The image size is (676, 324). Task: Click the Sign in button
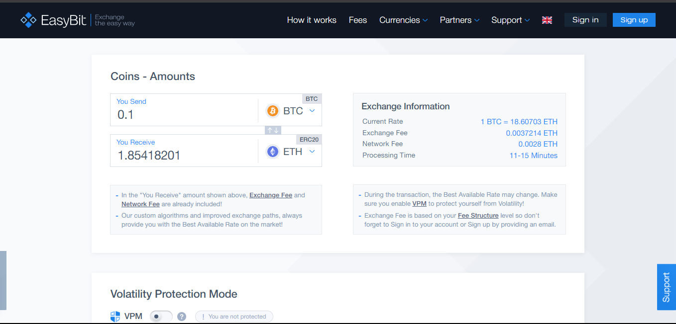(x=585, y=20)
